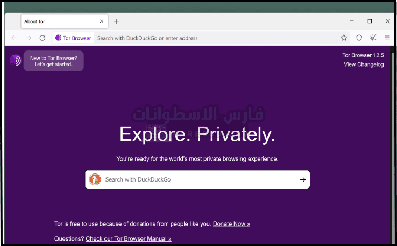Click the Back navigation arrow

(14, 38)
